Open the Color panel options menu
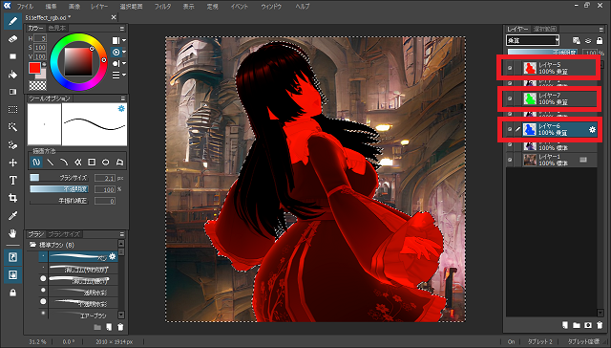Screen dimensions: 611x348 point(122,29)
